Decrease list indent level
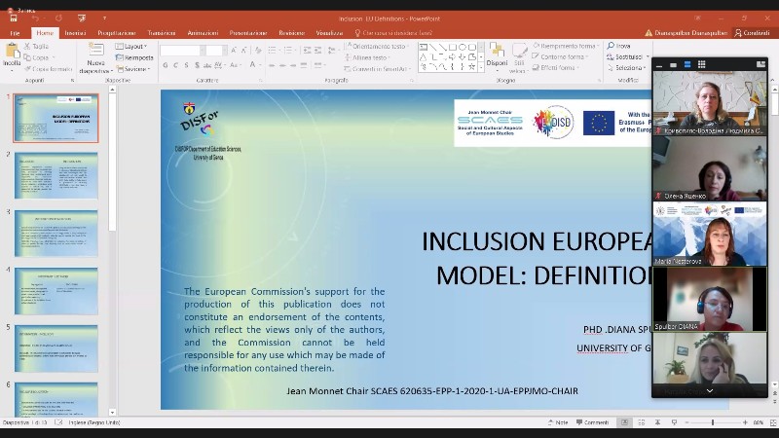The width and height of the screenshot is (779, 438). (x=307, y=51)
